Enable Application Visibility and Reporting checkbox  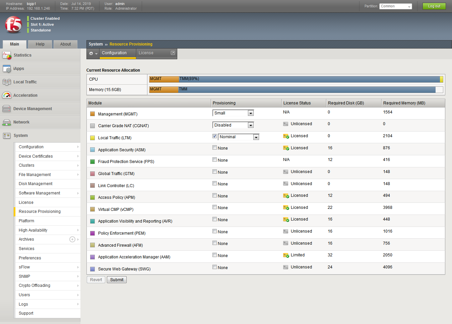point(214,219)
